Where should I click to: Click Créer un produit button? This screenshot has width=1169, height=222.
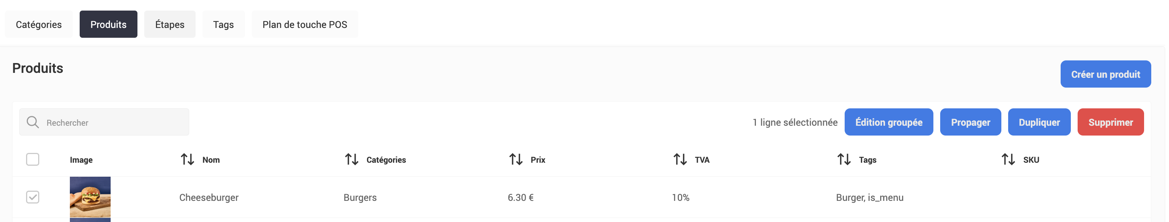tap(1105, 74)
